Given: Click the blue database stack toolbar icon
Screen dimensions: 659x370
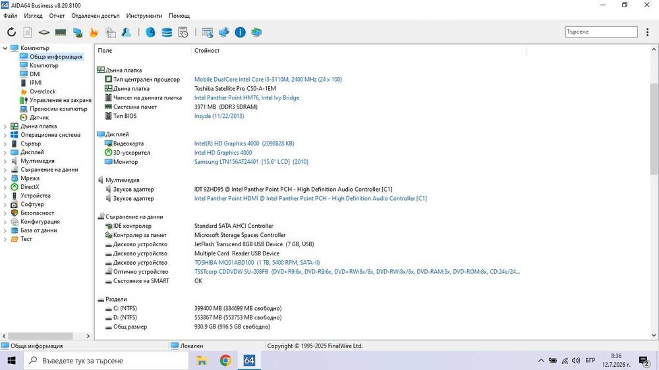Looking at the screenshot, I should click(x=167, y=32).
